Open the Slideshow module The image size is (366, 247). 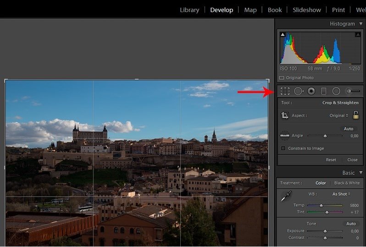pyautogui.click(x=307, y=10)
